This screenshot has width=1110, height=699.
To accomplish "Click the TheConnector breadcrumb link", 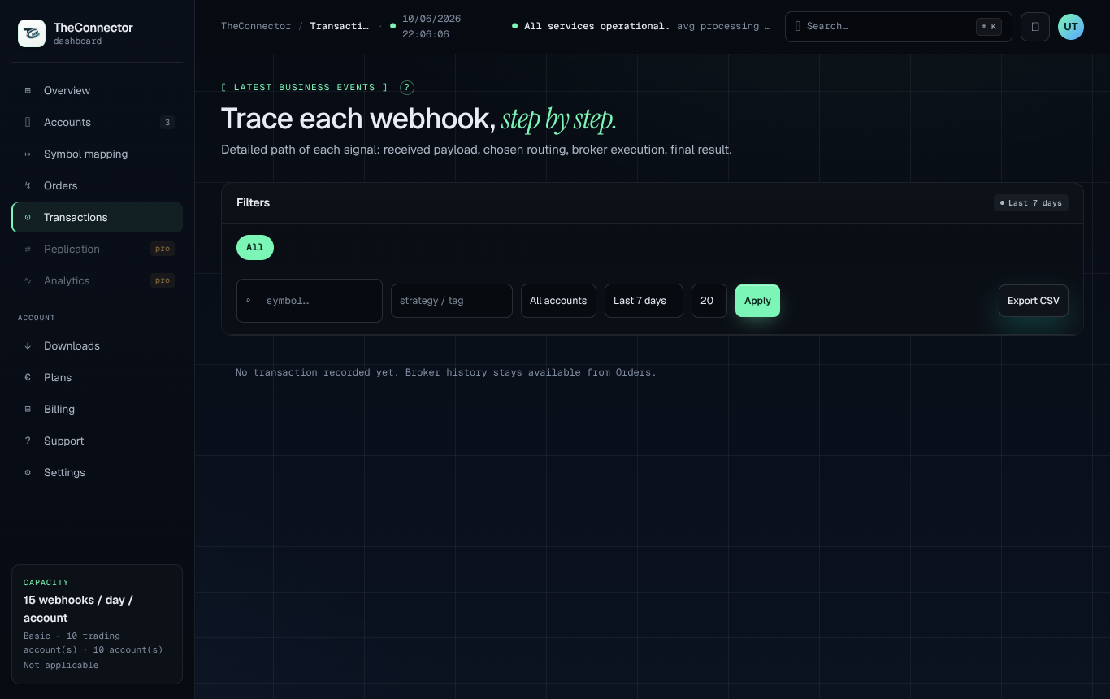I will tap(256, 26).
